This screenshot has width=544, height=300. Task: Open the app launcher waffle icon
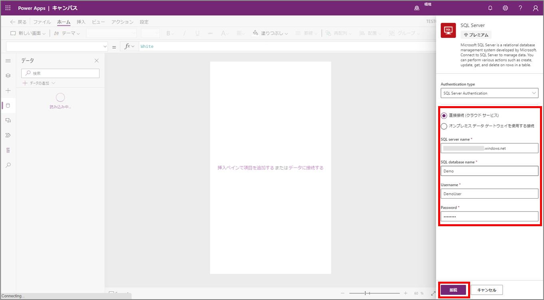8,8
